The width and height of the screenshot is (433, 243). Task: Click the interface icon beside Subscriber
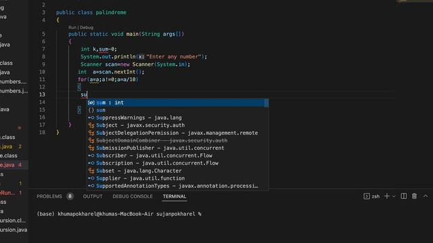[91, 156]
